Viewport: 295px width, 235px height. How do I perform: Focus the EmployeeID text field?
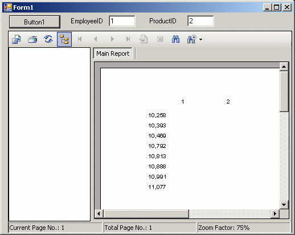(x=122, y=21)
